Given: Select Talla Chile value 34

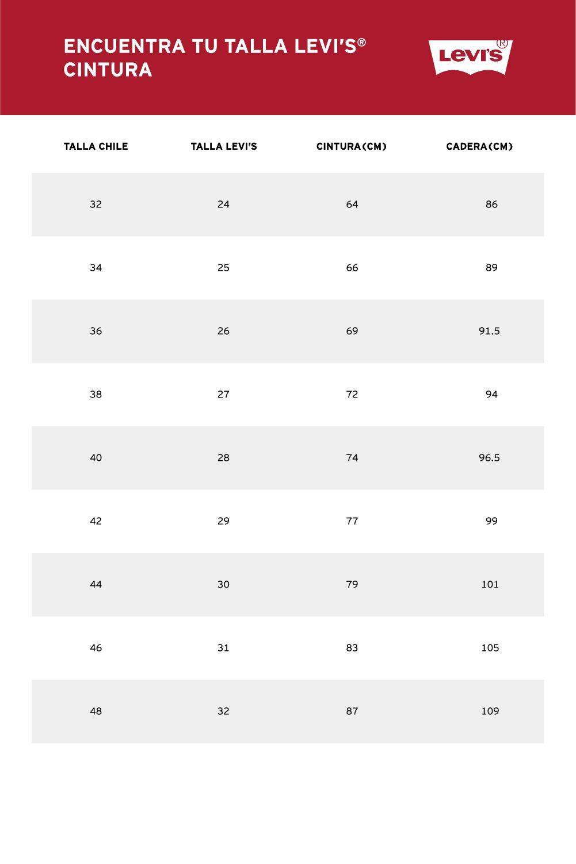Looking at the screenshot, I should pos(96,268).
